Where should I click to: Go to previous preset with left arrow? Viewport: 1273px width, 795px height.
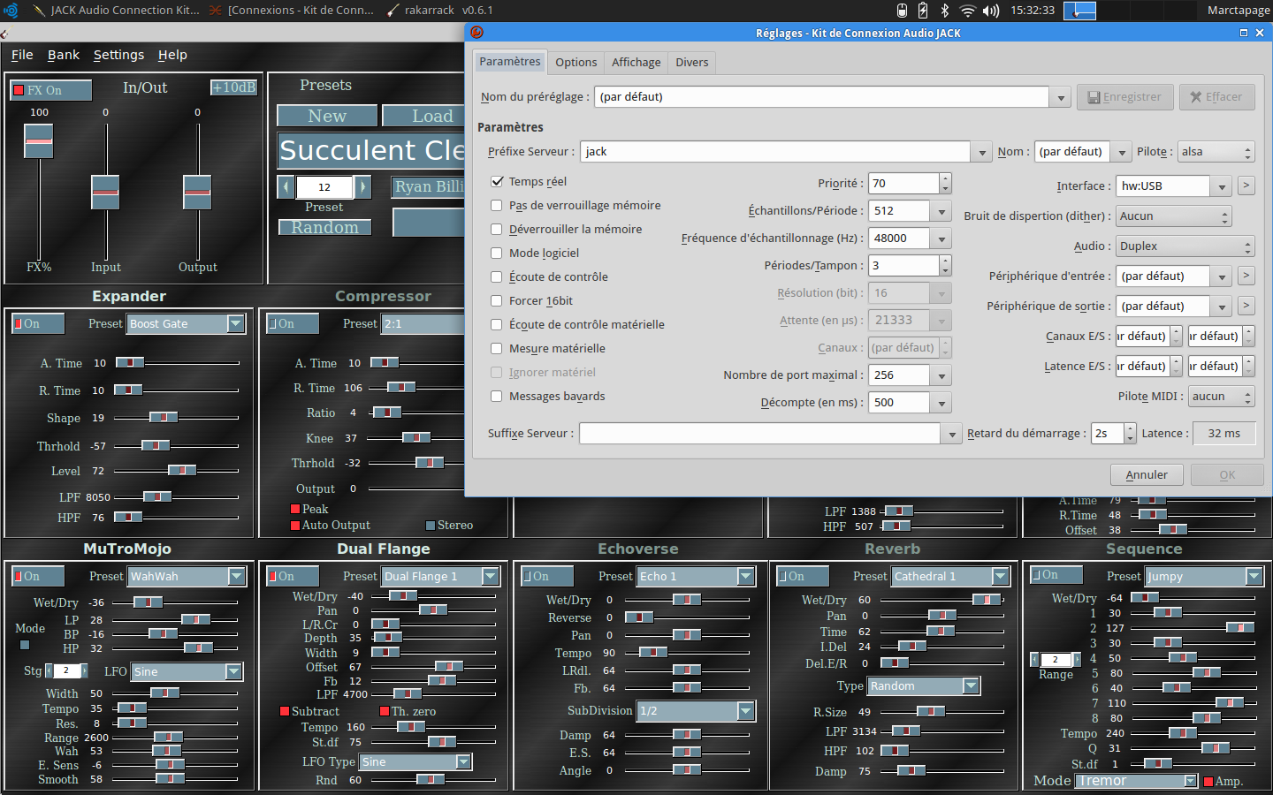click(x=286, y=187)
